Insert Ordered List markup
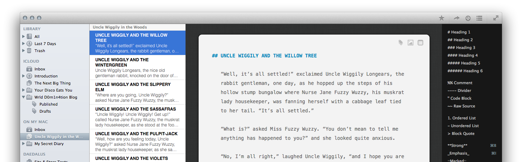The height and width of the screenshot is (162, 522). (461, 118)
